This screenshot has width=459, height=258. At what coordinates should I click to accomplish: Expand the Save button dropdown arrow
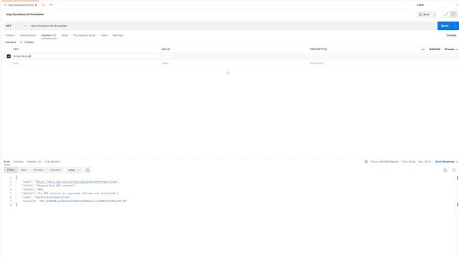(435, 14)
